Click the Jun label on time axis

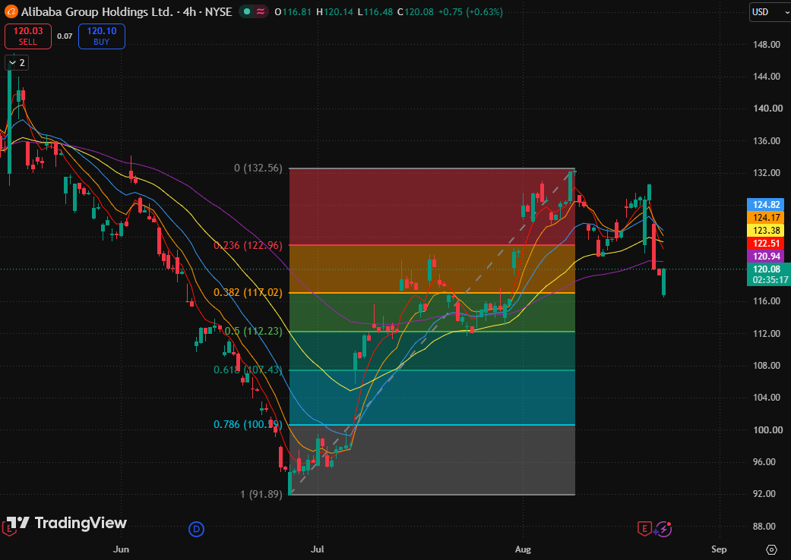pos(121,549)
